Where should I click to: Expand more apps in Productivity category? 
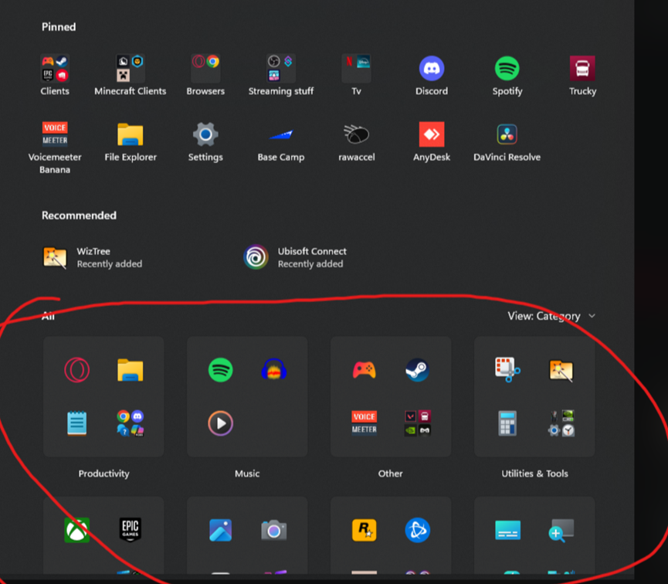tap(131, 423)
